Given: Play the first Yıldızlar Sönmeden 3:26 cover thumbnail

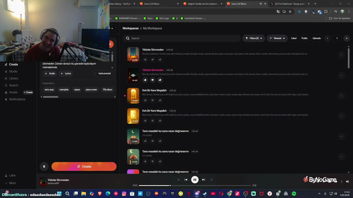Looking at the screenshot, I should [x=133, y=55].
